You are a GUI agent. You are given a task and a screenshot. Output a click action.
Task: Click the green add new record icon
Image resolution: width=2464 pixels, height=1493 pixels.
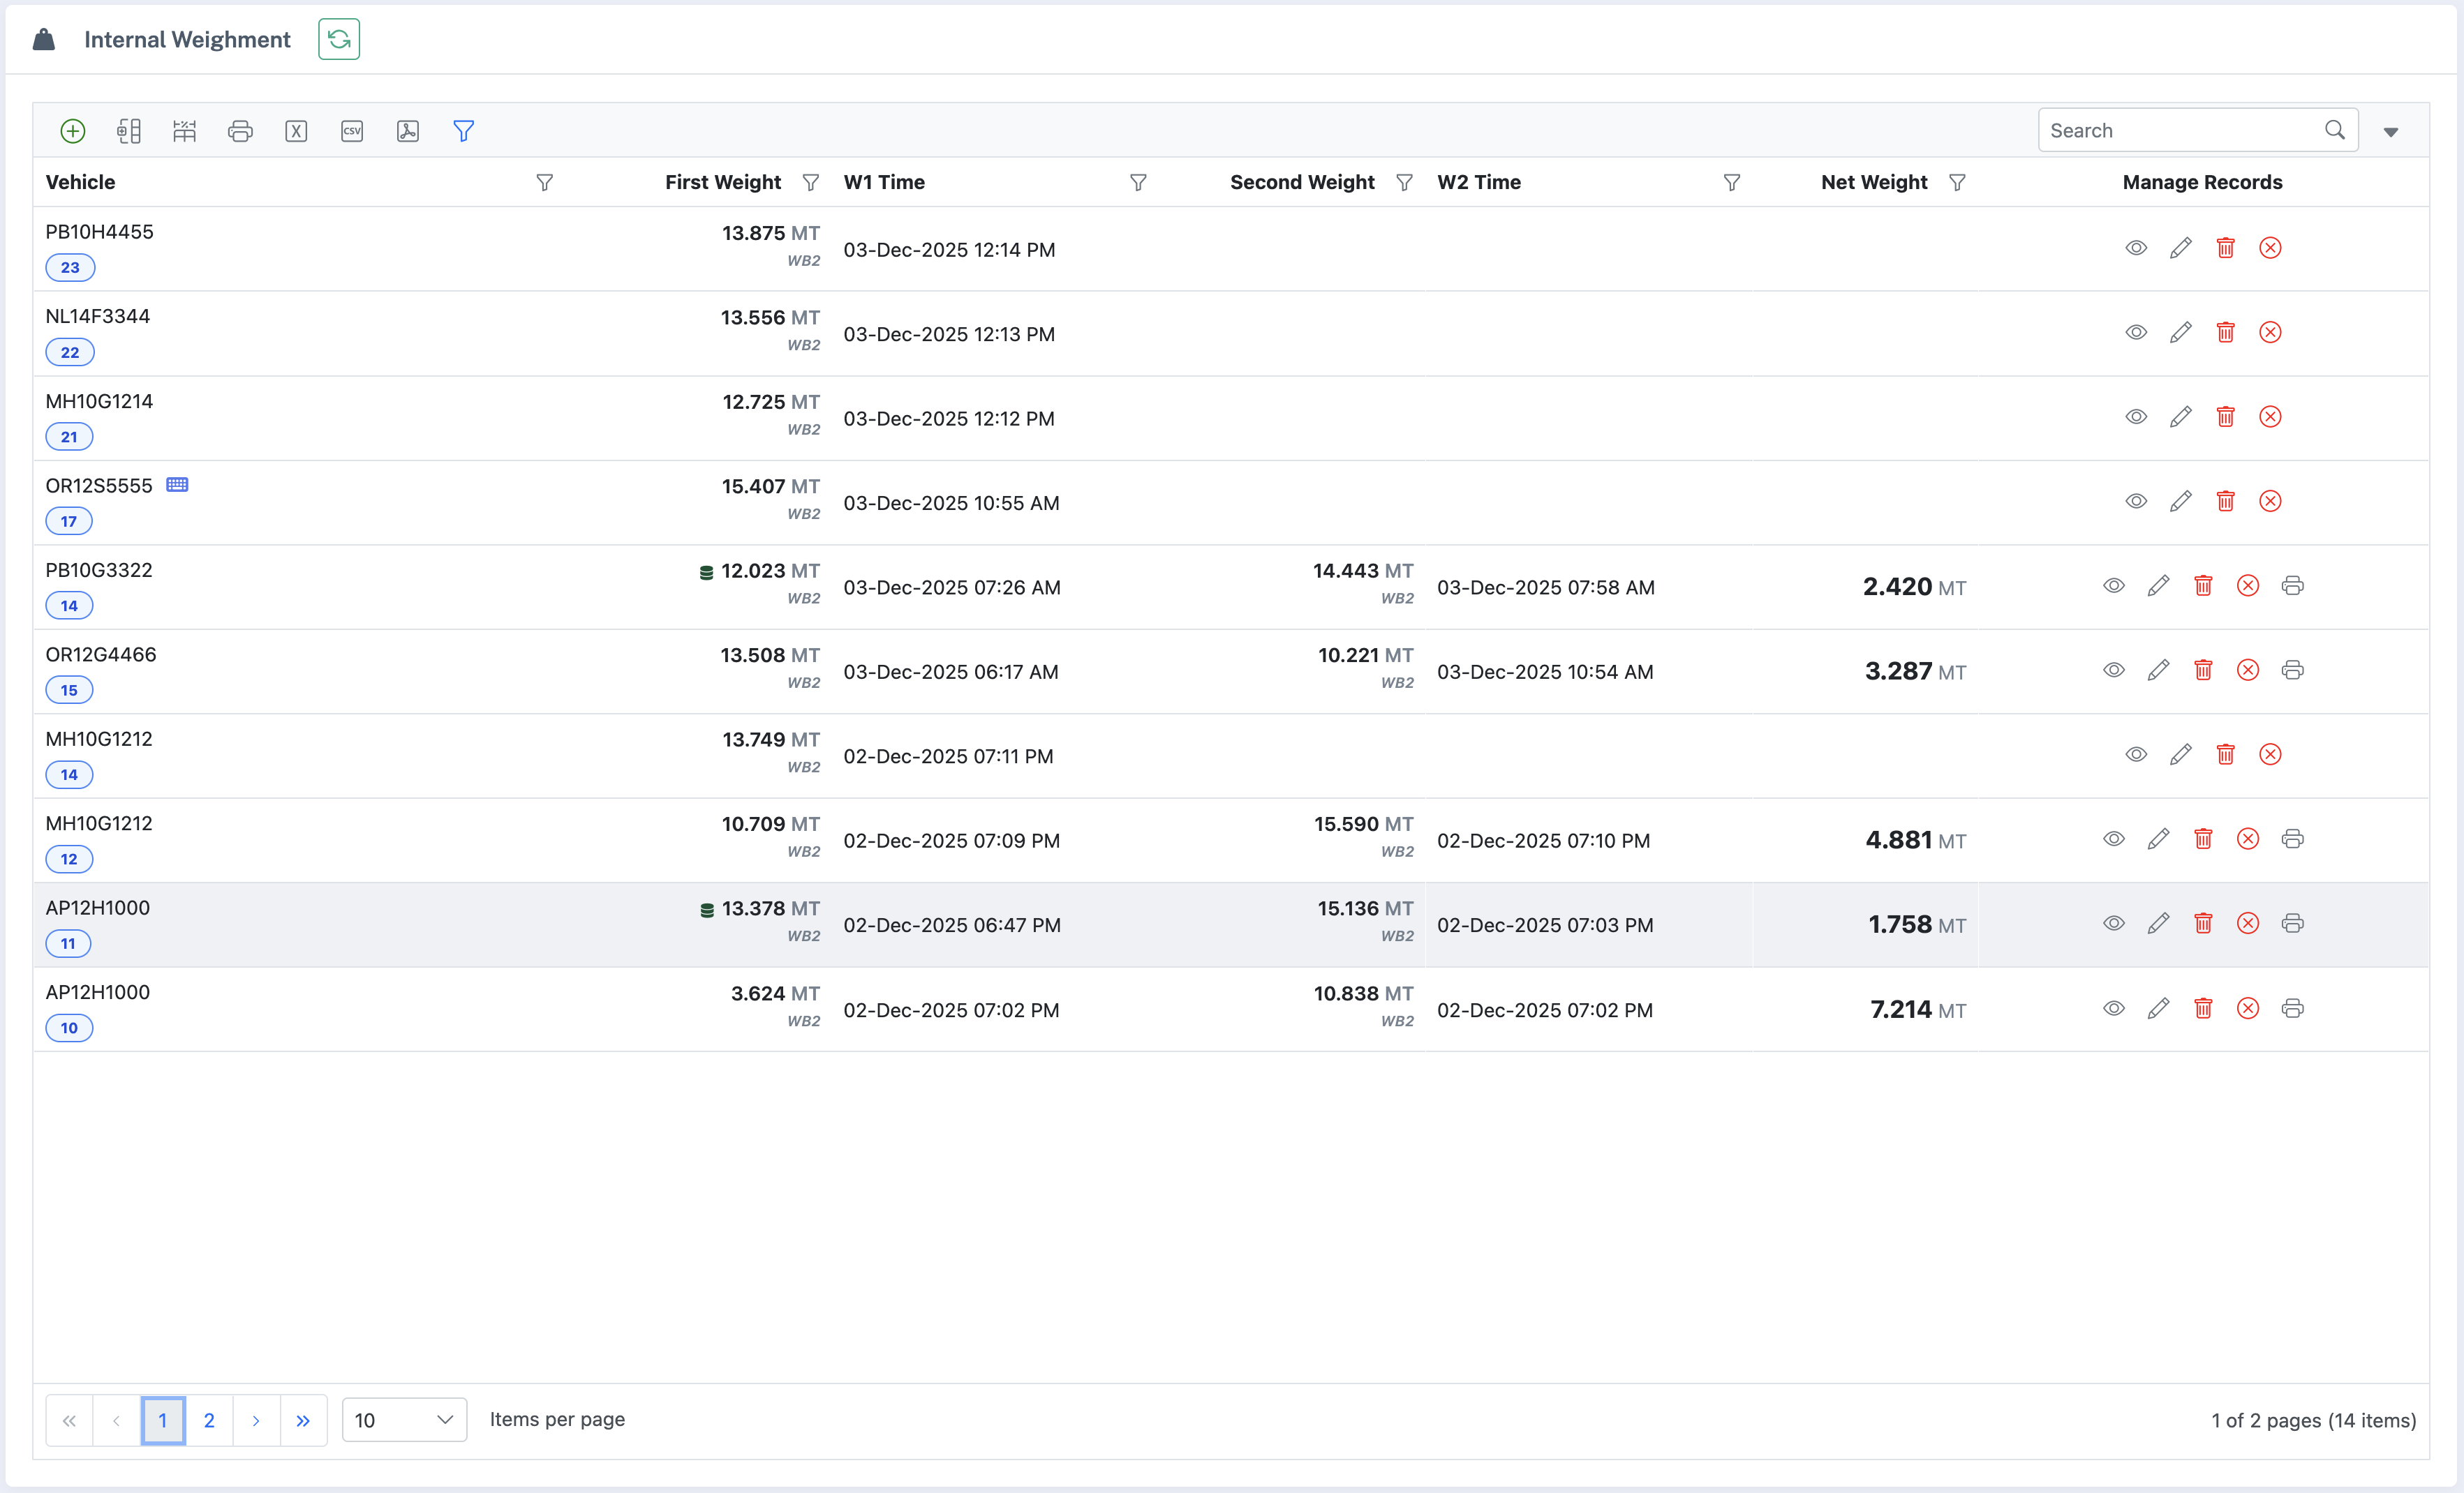coord(72,131)
